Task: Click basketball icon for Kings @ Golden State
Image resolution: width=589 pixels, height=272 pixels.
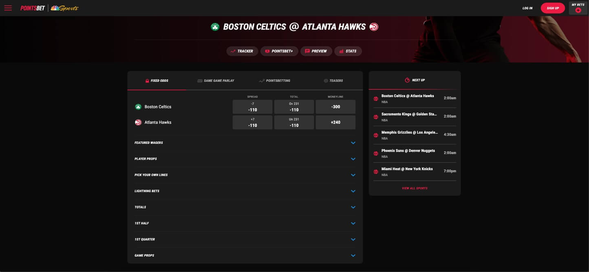Action: click(376, 117)
